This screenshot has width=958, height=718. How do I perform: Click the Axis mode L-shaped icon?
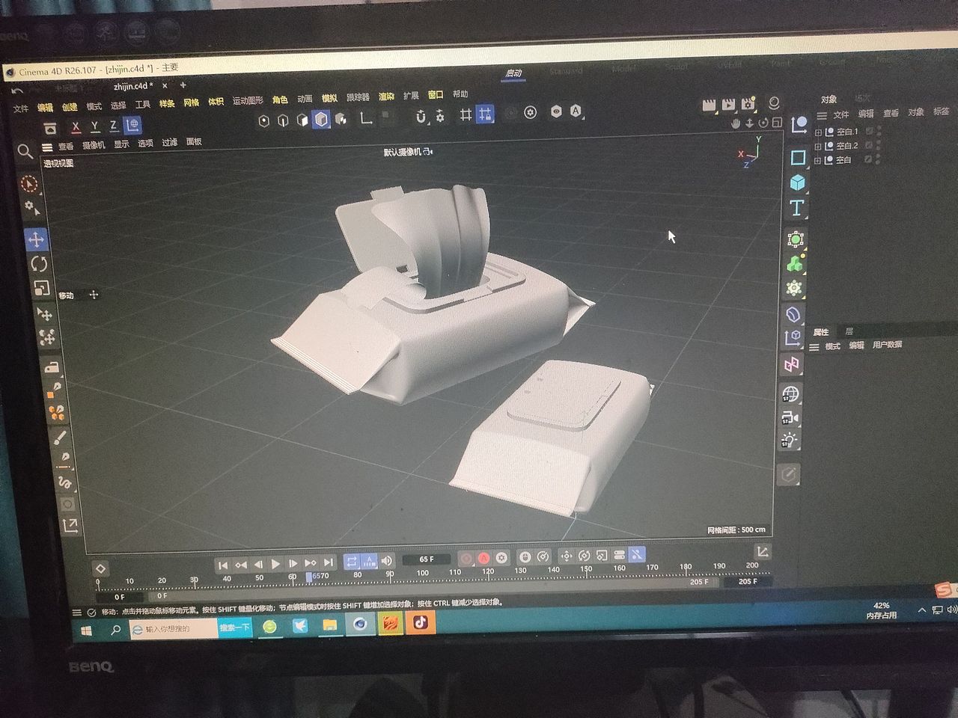[366, 118]
